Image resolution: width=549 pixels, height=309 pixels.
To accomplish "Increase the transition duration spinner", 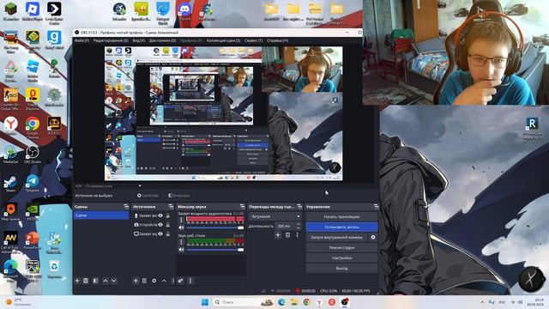I will (x=298, y=225).
